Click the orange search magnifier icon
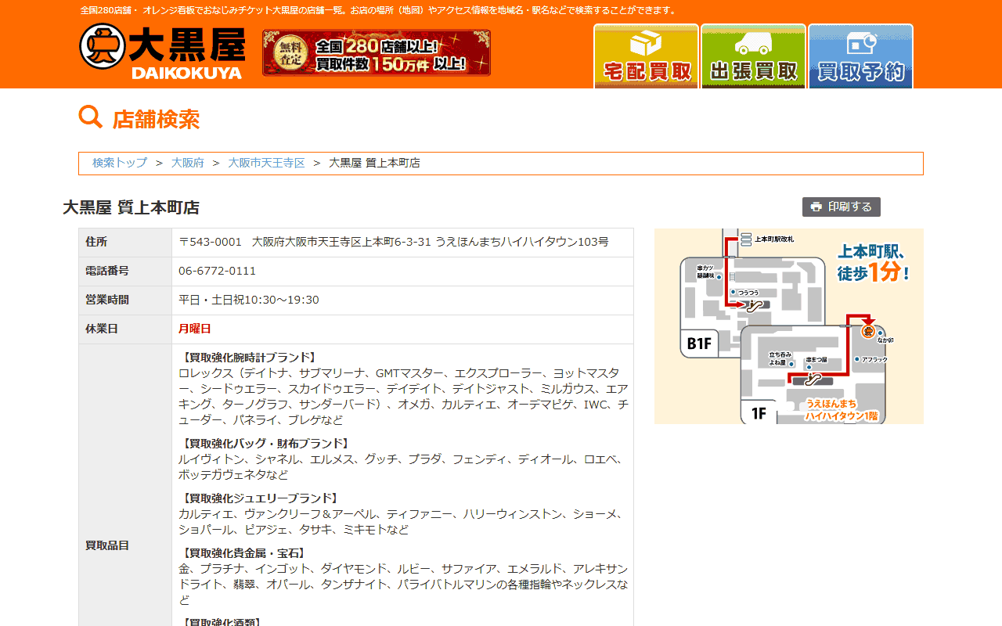The height and width of the screenshot is (626, 1002). pyautogui.click(x=91, y=117)
